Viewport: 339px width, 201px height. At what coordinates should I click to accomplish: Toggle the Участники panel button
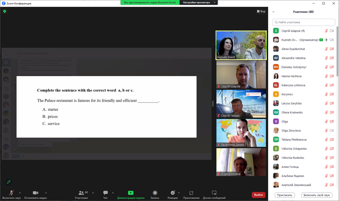click(x=81, y=194)
